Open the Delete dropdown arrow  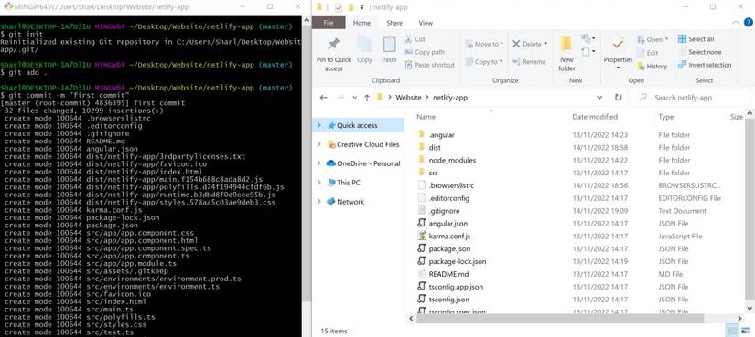click(545, 44)
